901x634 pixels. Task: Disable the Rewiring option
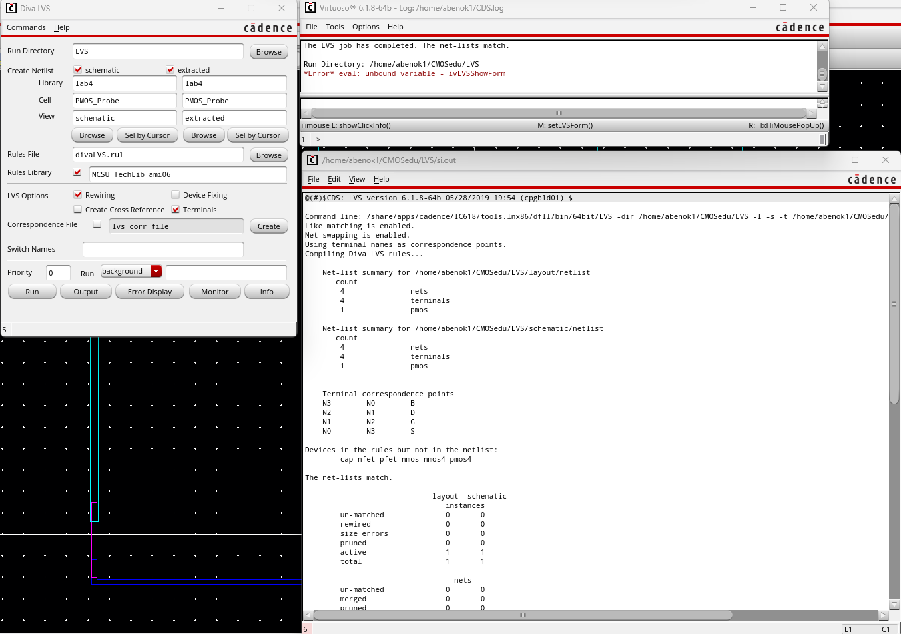click(78, 194)
